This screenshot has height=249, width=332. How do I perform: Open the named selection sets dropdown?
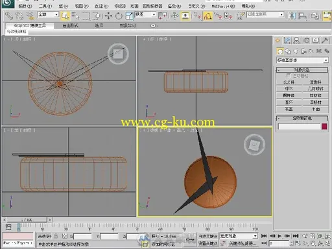(265, 14)
